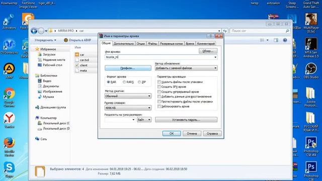Viewport: 322px width, 181px height.
Task: Click the Explorer search magnifier icon
Action: click(x=287, y=31)
